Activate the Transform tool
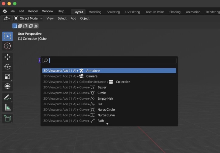 pos(8,86)
